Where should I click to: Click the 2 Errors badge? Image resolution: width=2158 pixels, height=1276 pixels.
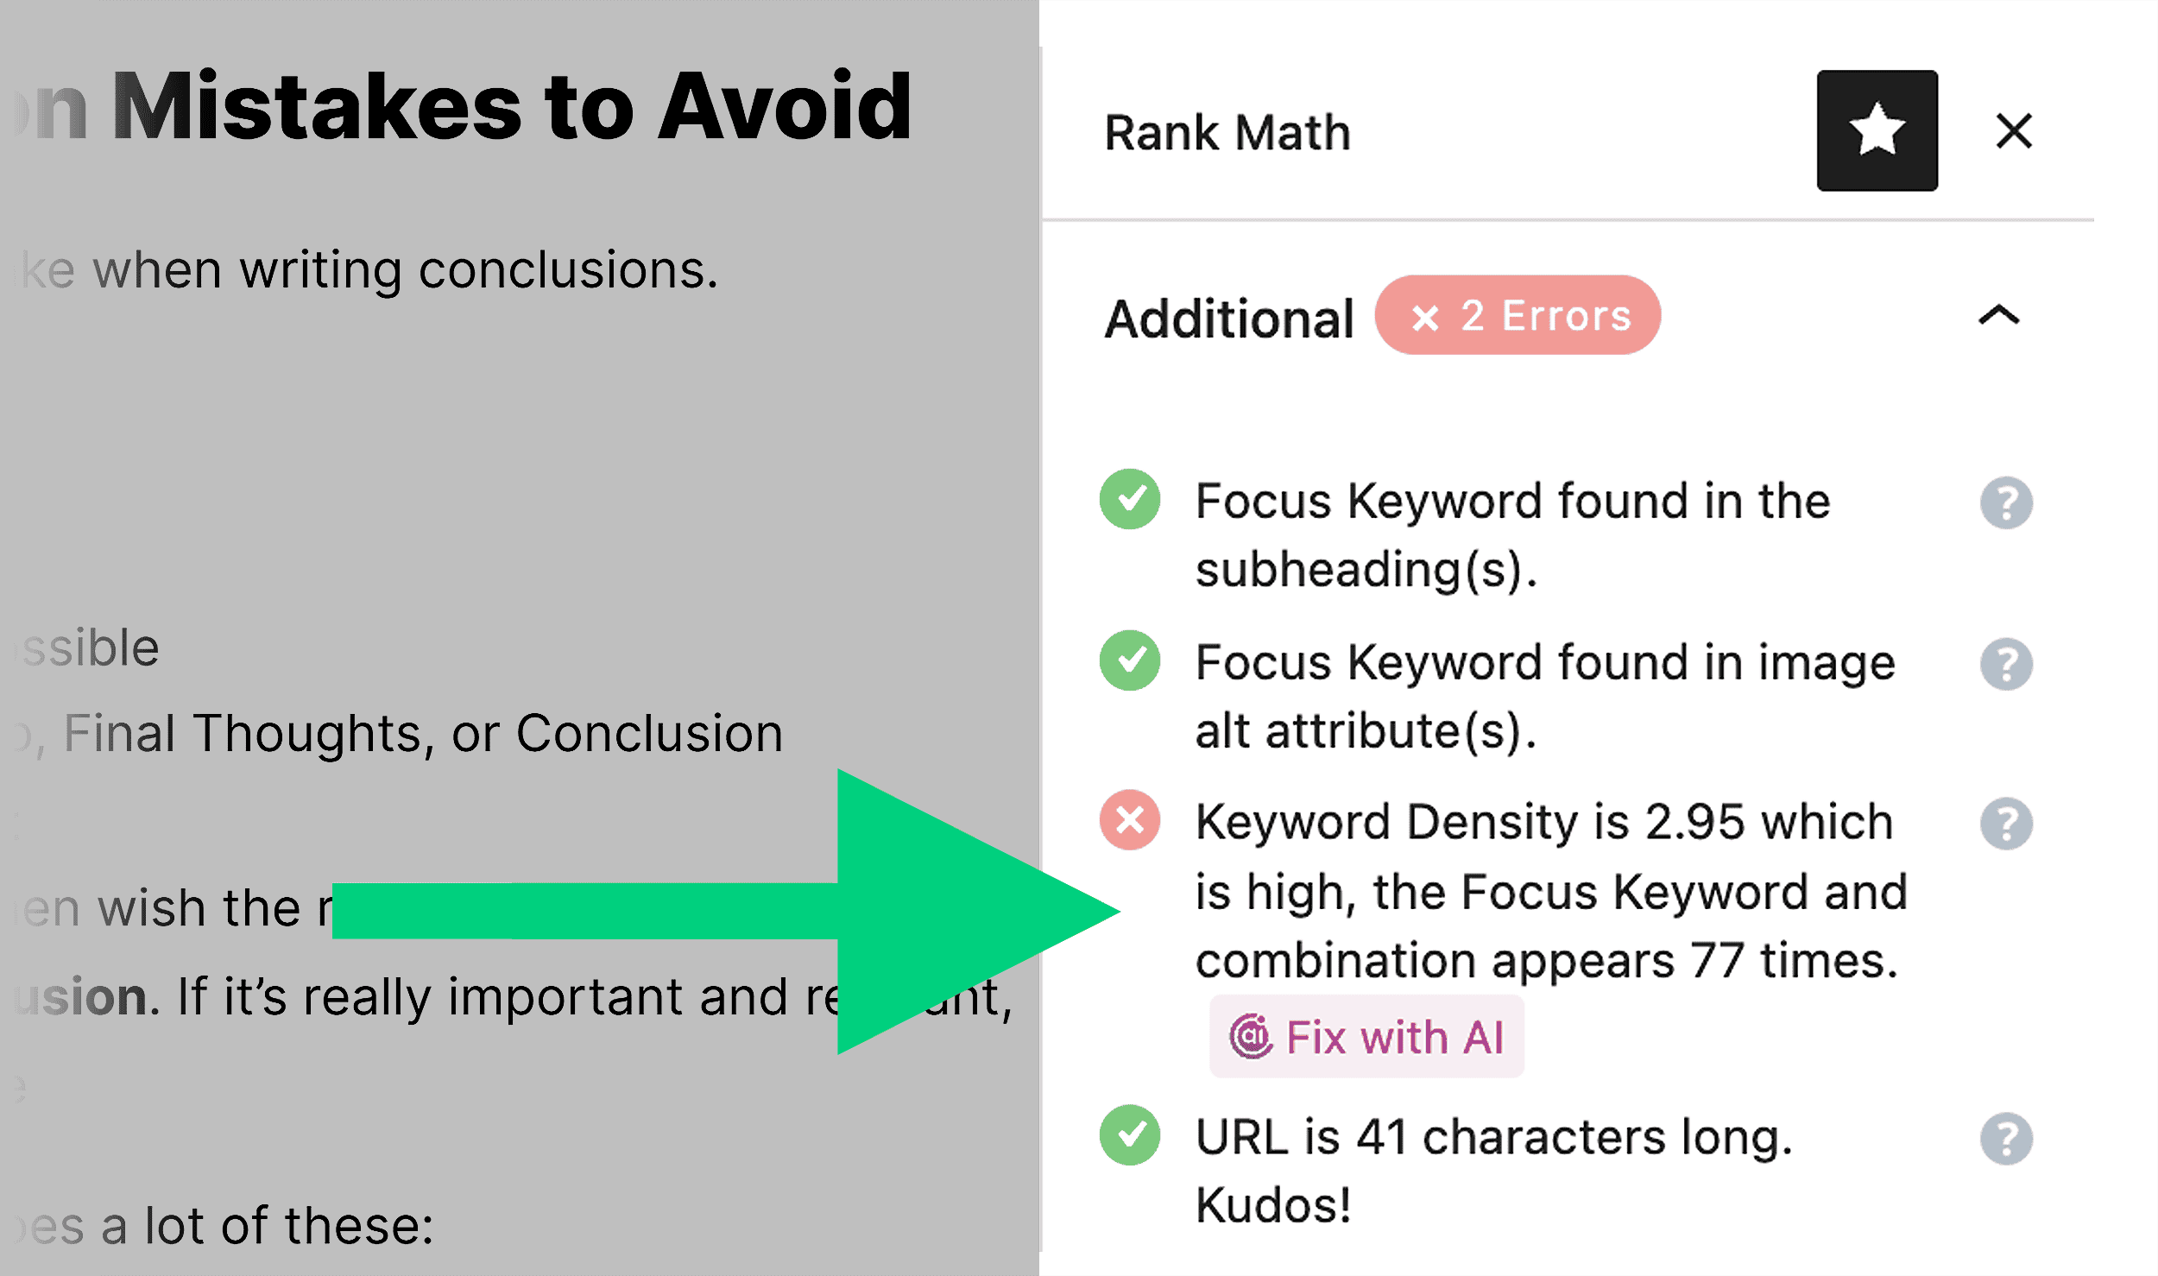point(1518,315)
